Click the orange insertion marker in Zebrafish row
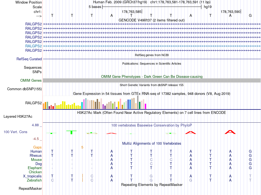This screenshot has height=195, width=261. tap(82, 180)
